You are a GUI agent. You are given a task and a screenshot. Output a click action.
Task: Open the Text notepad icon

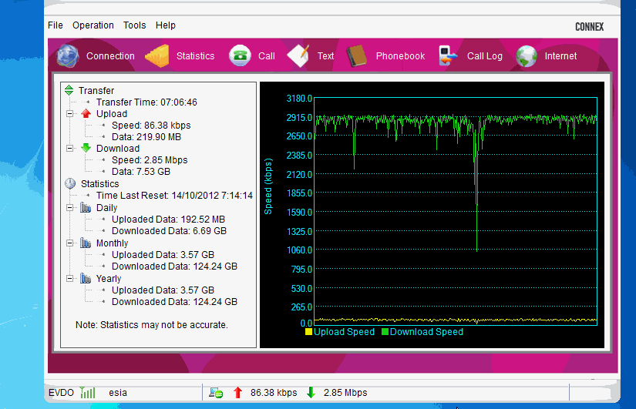pos(298,56)
